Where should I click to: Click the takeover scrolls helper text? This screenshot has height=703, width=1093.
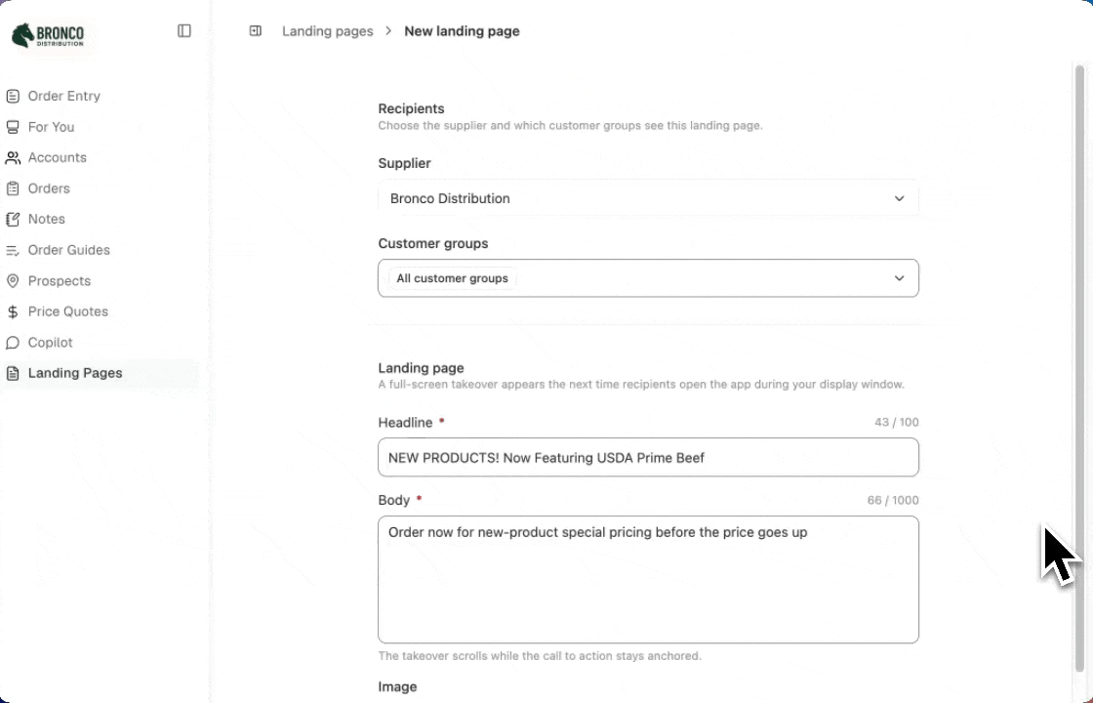(x=540, y=655)
